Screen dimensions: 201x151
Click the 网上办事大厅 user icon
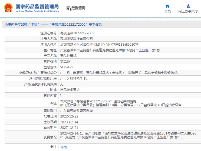point(188,6)
